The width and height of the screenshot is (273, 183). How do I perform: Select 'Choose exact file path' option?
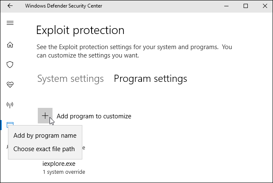[x=44, y=149]
